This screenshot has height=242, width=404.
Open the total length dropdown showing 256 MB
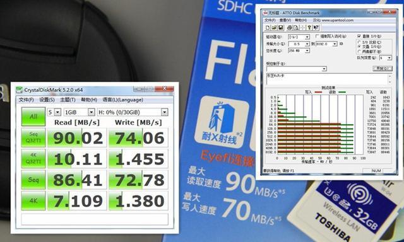click(299, 50)
